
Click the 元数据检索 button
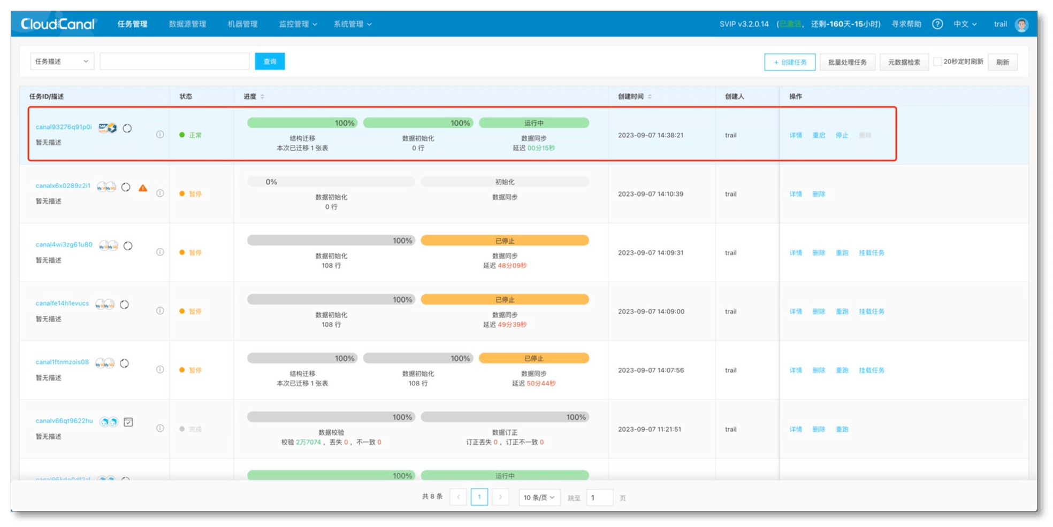pyautogui.click(x=904, y=62)
